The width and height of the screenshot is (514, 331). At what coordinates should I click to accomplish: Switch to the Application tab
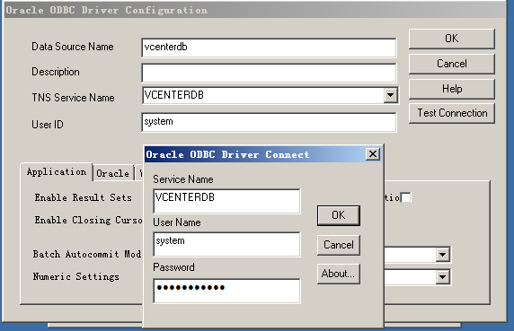[57, 172]
